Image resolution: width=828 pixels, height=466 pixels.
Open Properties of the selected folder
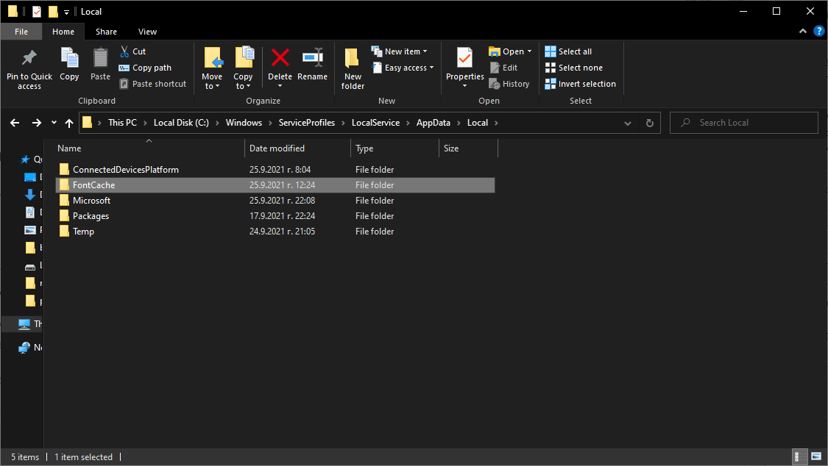pos(464,59)
